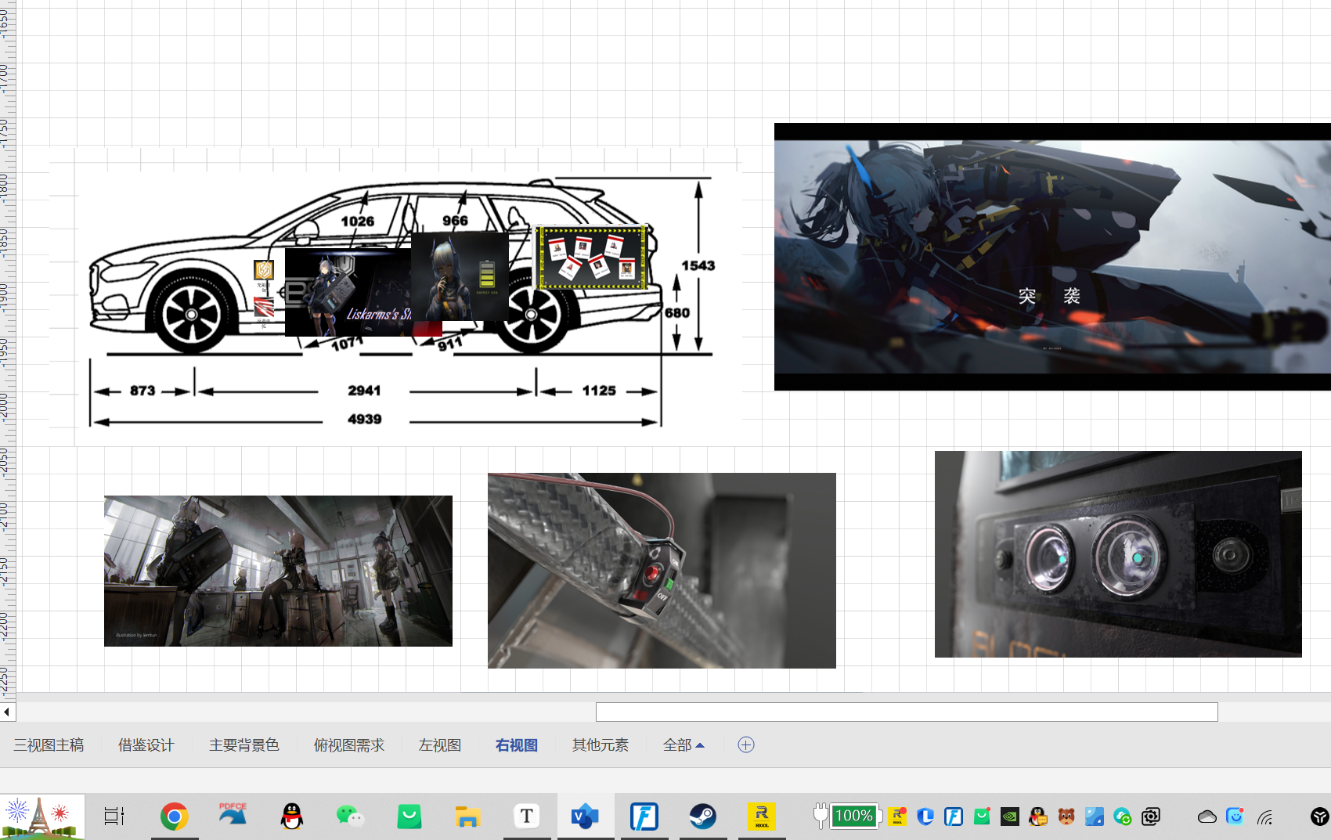Select the car side-view dimension diagram
Viewport: 1331px width, 840px height.
pos(395,297)
